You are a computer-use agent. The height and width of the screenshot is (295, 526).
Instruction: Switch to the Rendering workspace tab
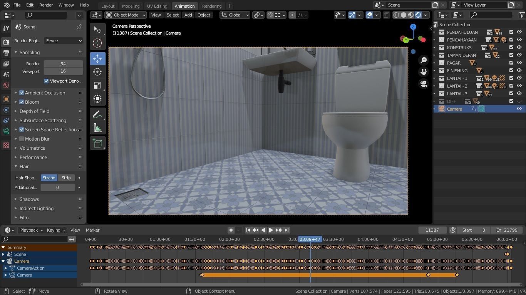point(212,6)
